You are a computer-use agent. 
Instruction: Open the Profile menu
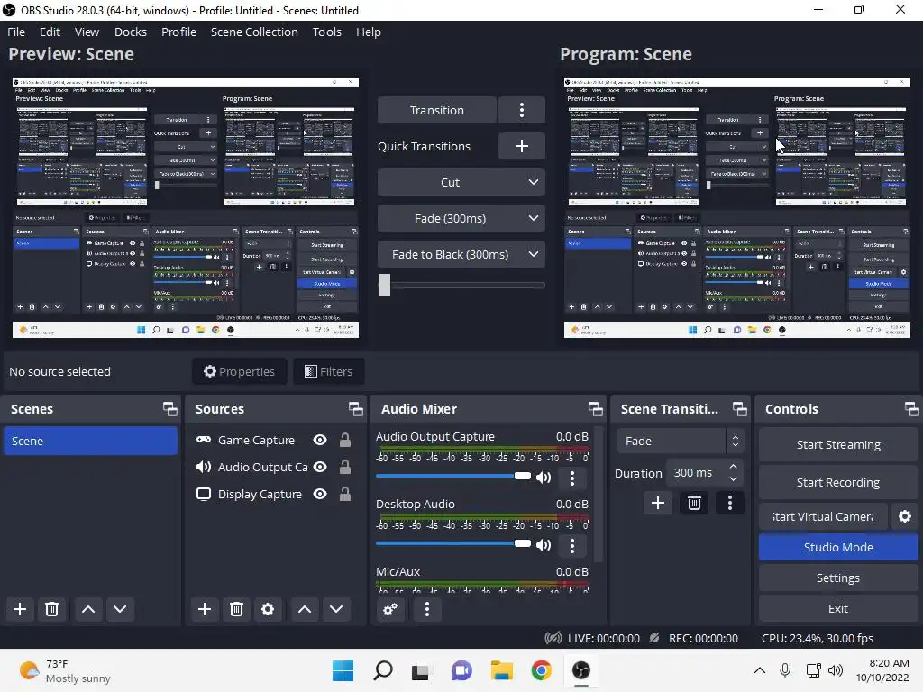(x=179, y=32)
